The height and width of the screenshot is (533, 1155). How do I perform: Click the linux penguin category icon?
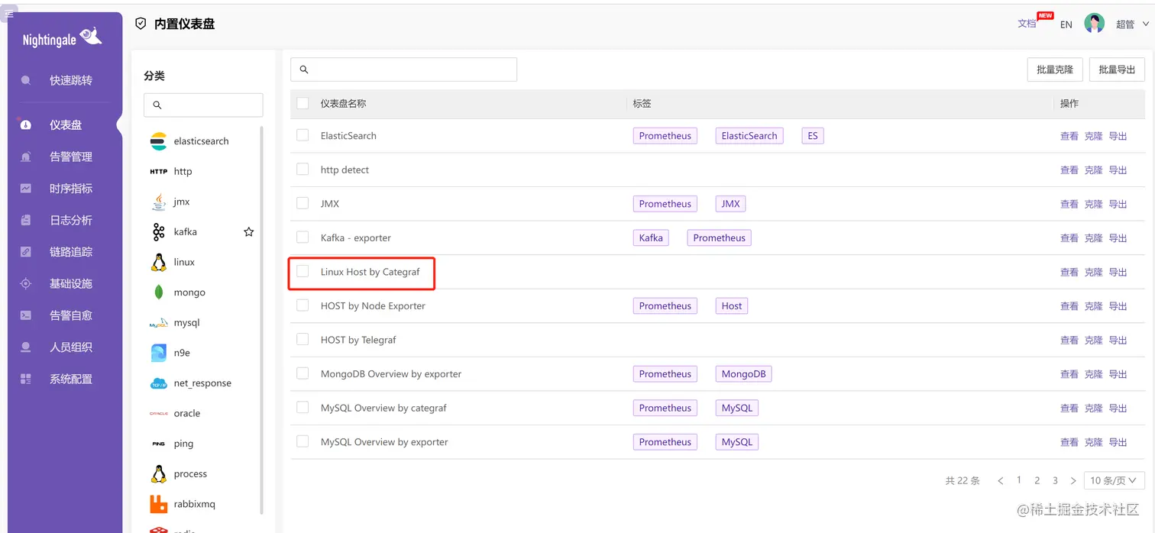tap(158, 262)
